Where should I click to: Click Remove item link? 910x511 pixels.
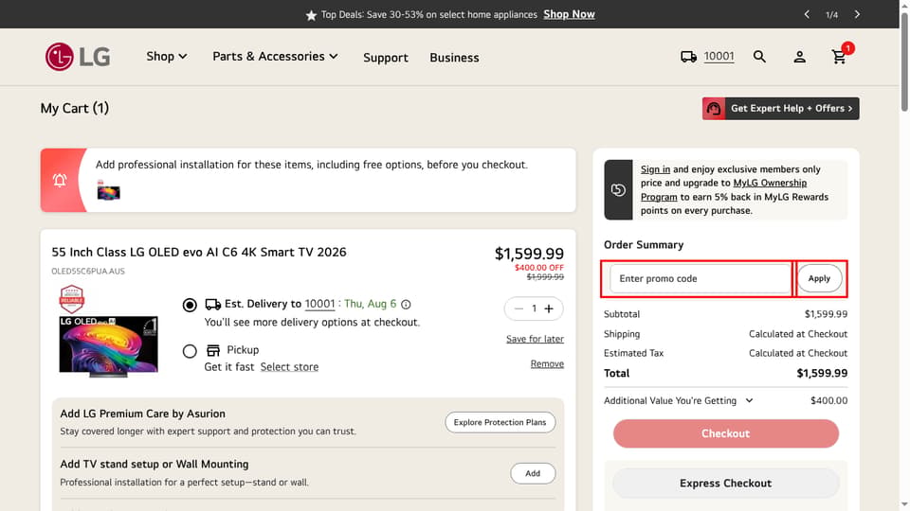point(547,363)
